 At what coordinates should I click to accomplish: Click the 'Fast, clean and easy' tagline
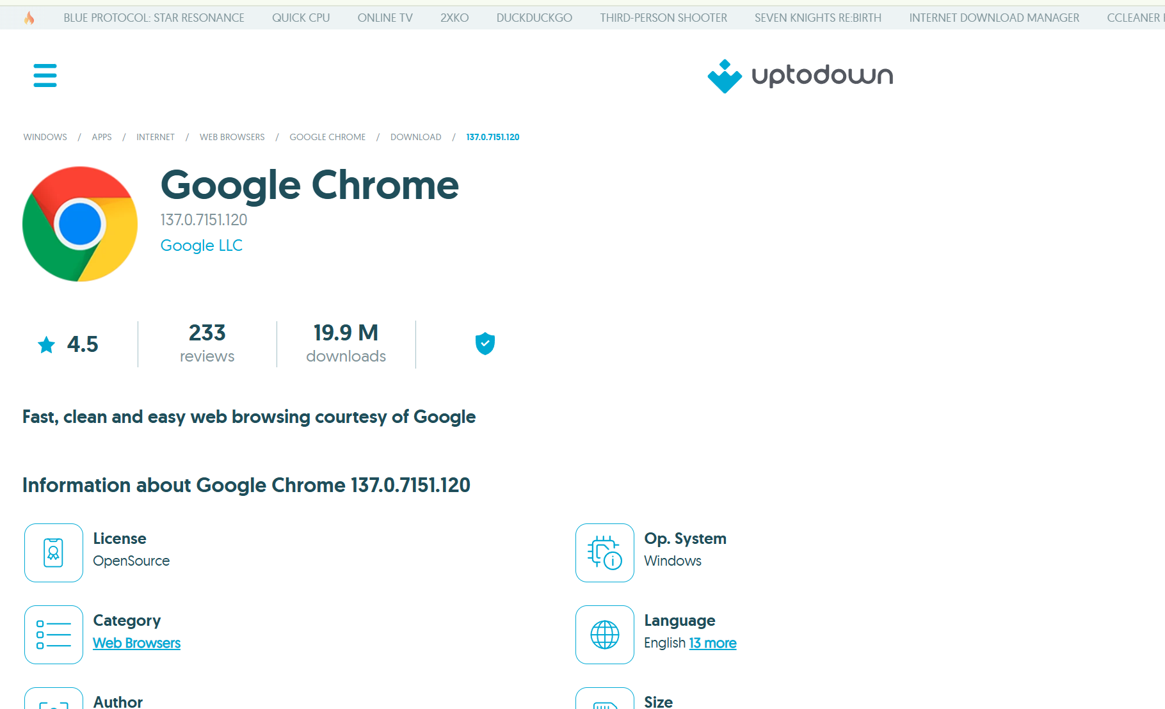tap(249, 417)
